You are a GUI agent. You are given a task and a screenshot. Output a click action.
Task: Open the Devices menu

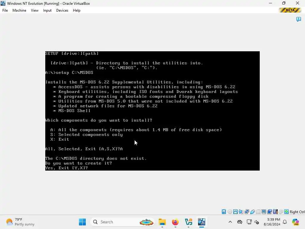tap(62, 10)
